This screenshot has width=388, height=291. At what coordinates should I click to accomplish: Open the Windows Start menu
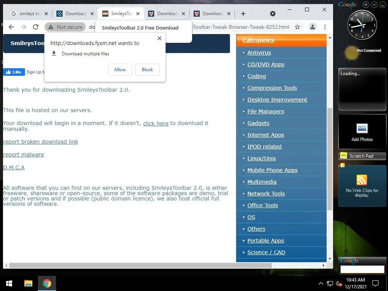9,283
